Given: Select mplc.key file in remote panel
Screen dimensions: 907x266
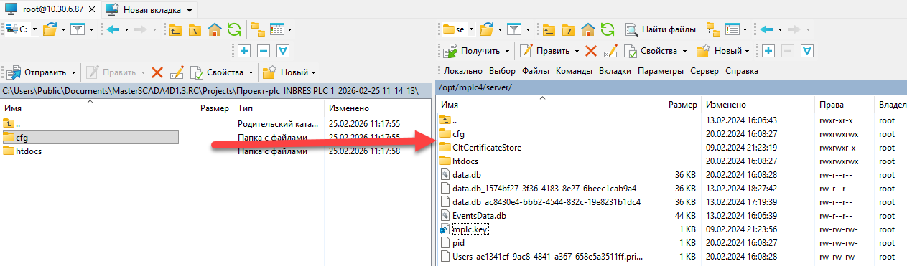Looking at the screenshot, I should click(x=463, y=229).
